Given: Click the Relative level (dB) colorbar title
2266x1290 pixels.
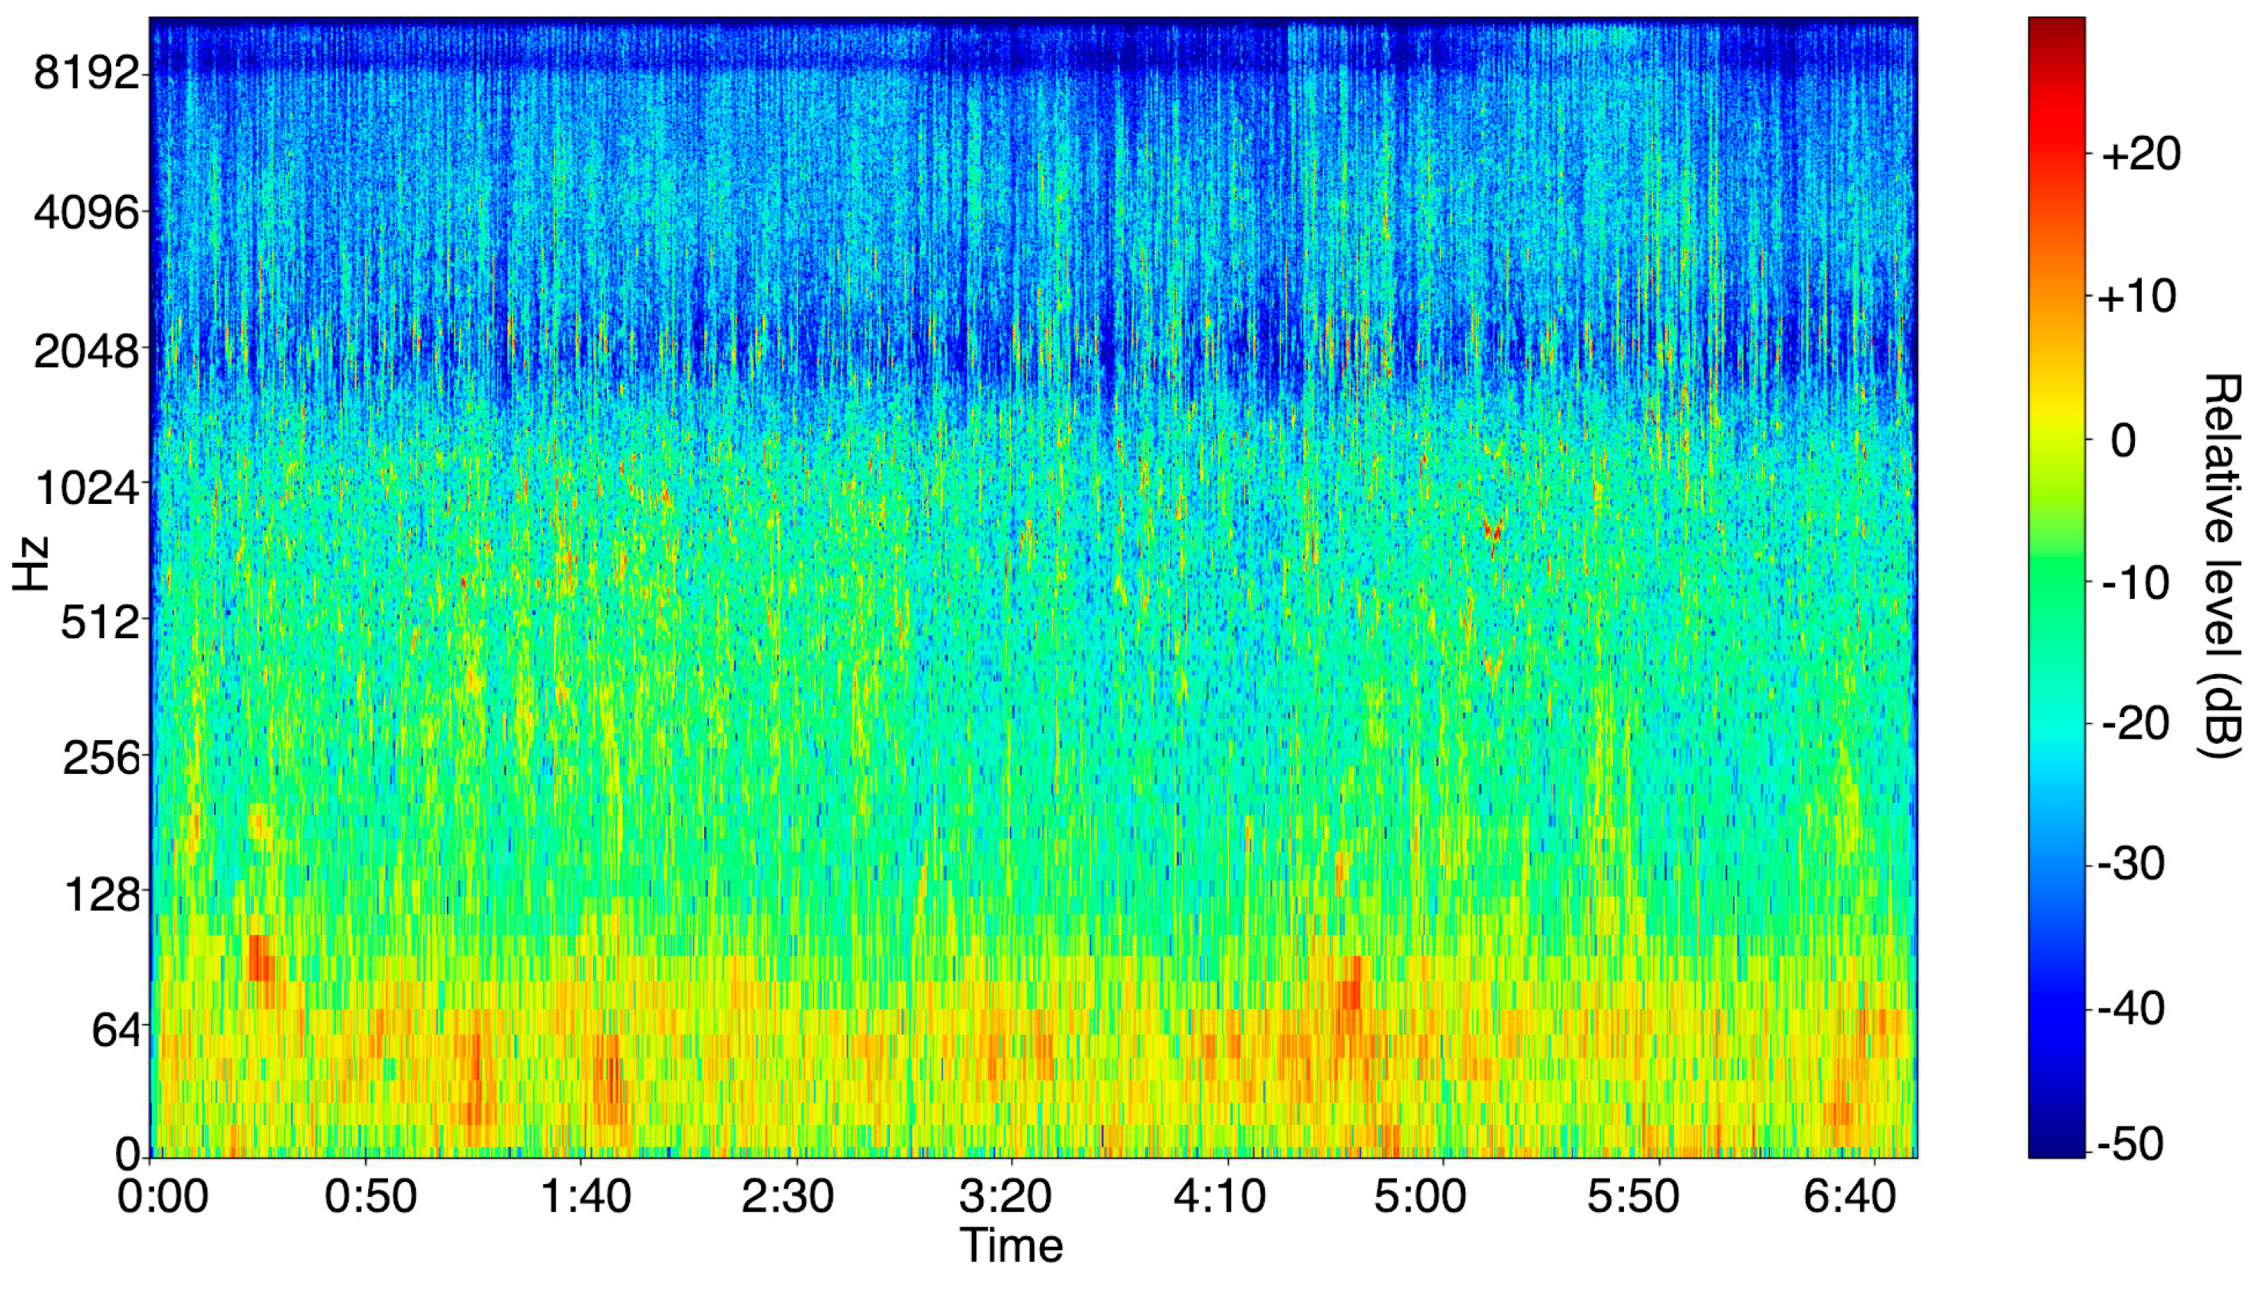Looking at the screenshot, I should click(2222, 567).
